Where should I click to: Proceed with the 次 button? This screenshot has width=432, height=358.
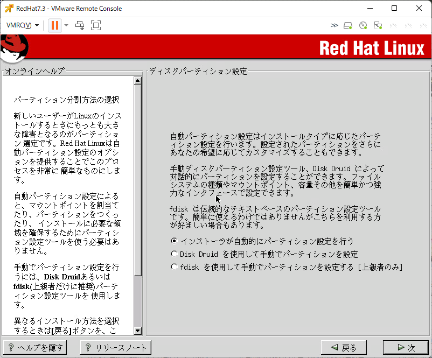coord(406,348)
